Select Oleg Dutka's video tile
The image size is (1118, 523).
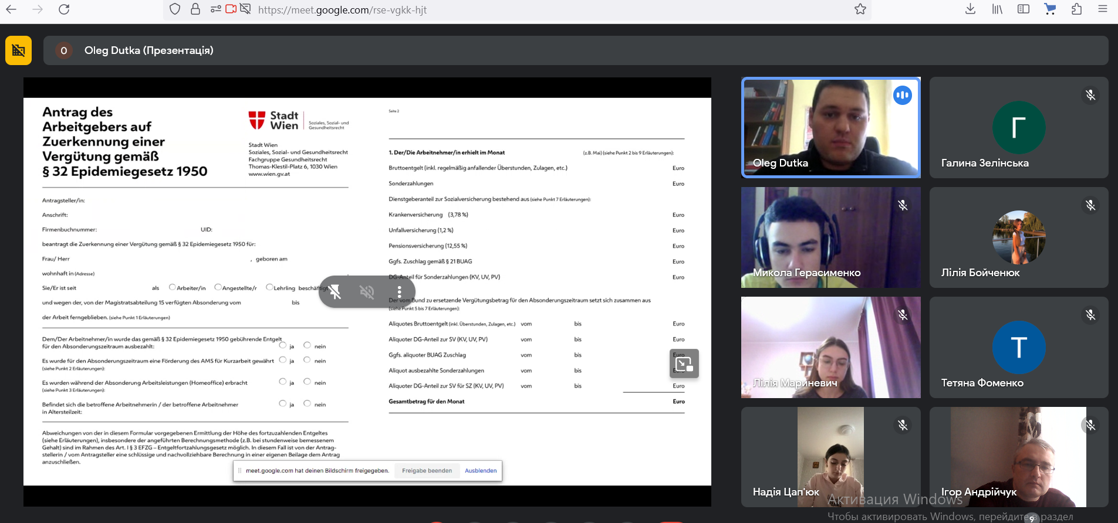click(x=830, y=127)
